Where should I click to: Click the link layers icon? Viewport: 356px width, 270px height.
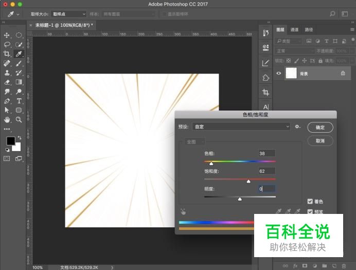click(286, 266)
